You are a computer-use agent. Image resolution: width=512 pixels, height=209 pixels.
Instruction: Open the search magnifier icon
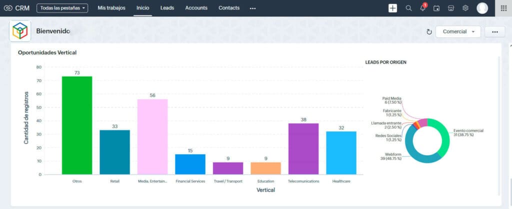[408, 8]
